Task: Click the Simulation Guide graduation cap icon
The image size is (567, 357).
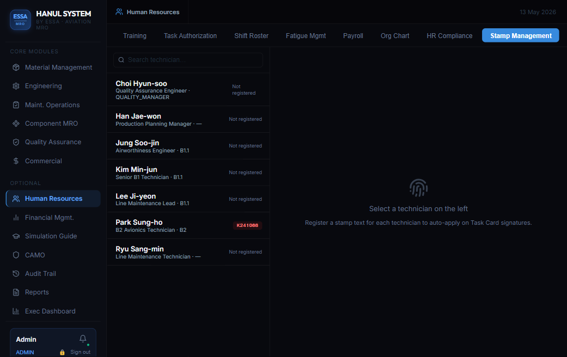Action: 16,236
